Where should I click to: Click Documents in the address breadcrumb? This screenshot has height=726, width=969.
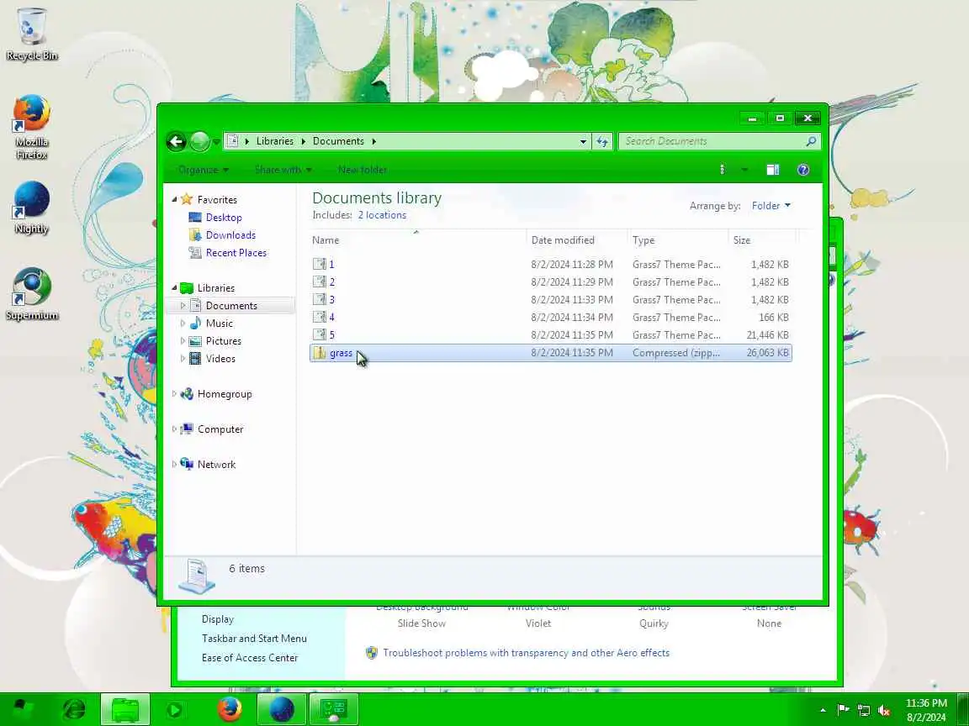(x=338, y=141)
